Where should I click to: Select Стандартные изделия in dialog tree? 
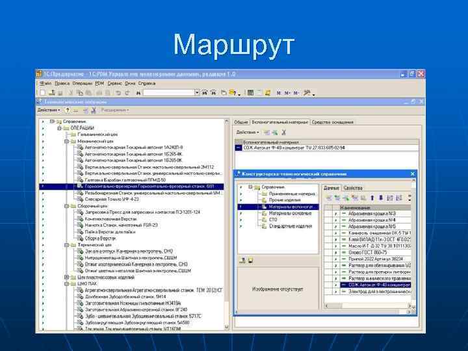click(291, 226)
